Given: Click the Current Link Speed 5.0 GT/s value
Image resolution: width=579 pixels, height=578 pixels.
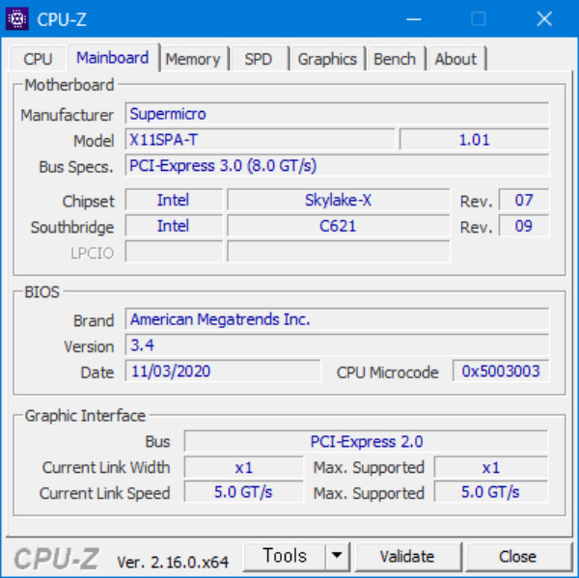Looking at the screenshot, I should tap(244, 492).
